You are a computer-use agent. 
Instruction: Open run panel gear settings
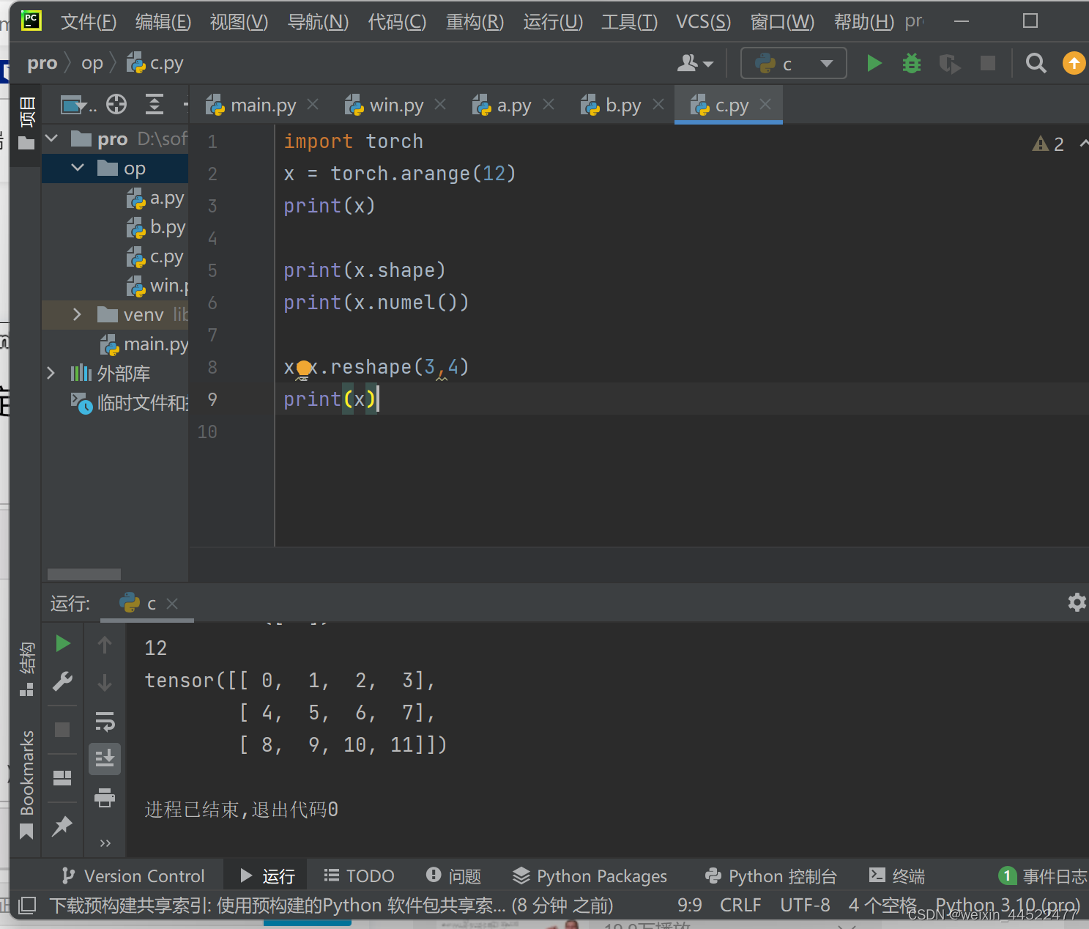(x=1077, y=602)
